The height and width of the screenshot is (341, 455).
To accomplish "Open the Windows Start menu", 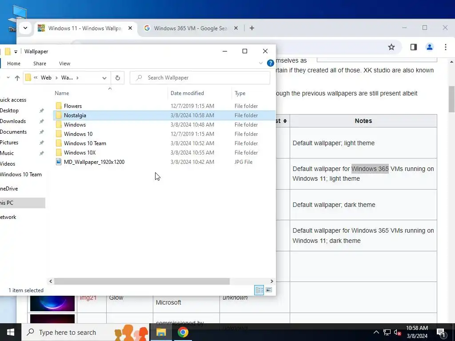I will pyautogui.click(x=11, y=332).
